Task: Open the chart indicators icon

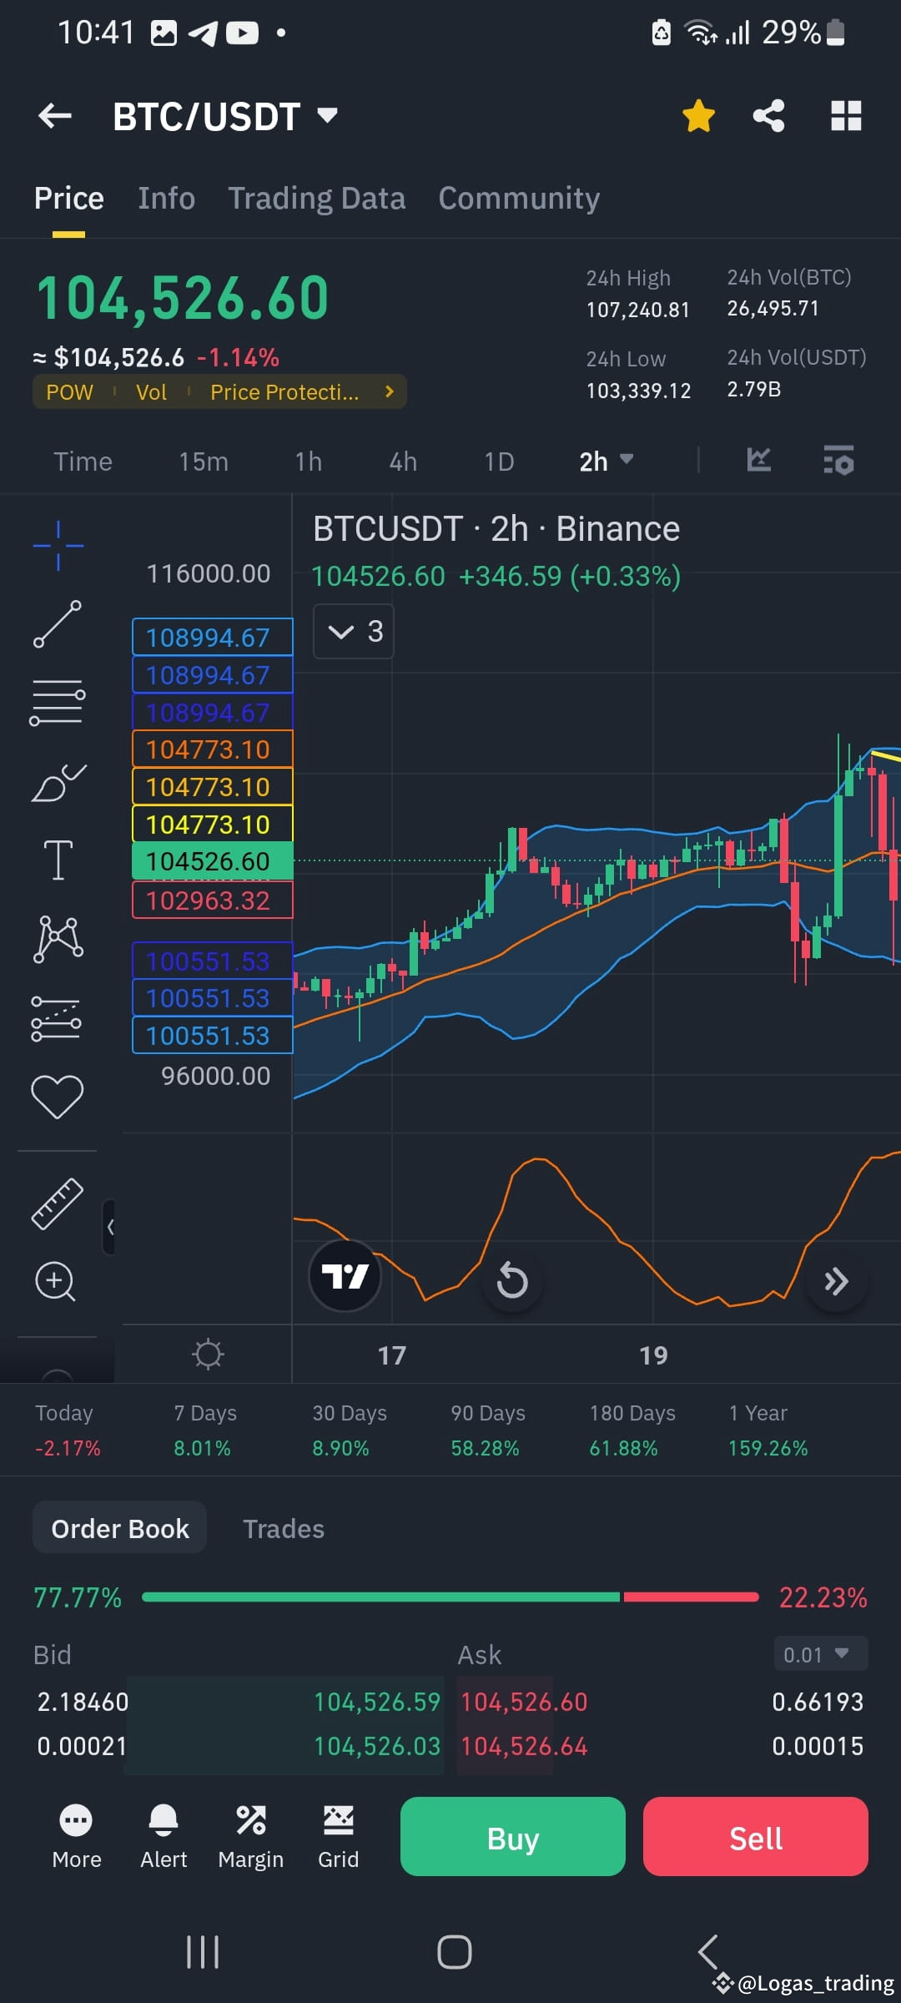Action: tap(758, 460)
